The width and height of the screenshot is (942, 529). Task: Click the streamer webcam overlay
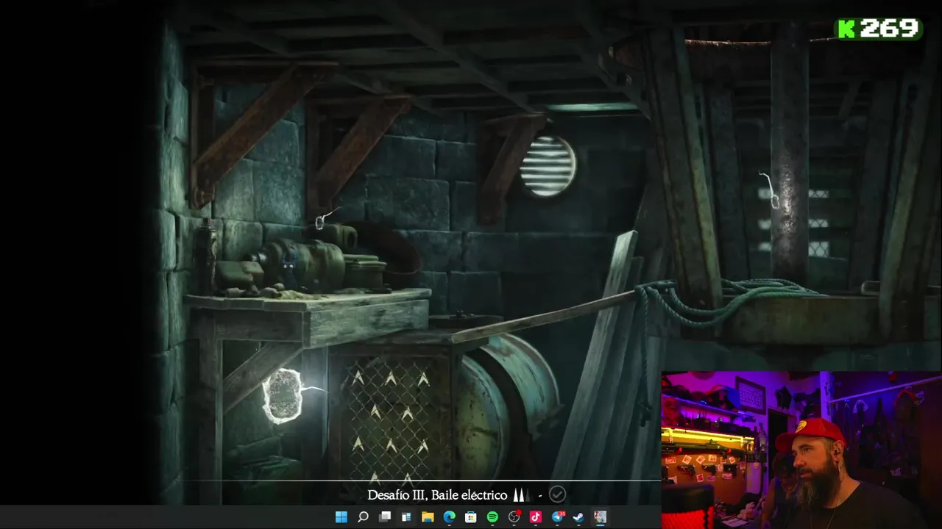(801, 450)
